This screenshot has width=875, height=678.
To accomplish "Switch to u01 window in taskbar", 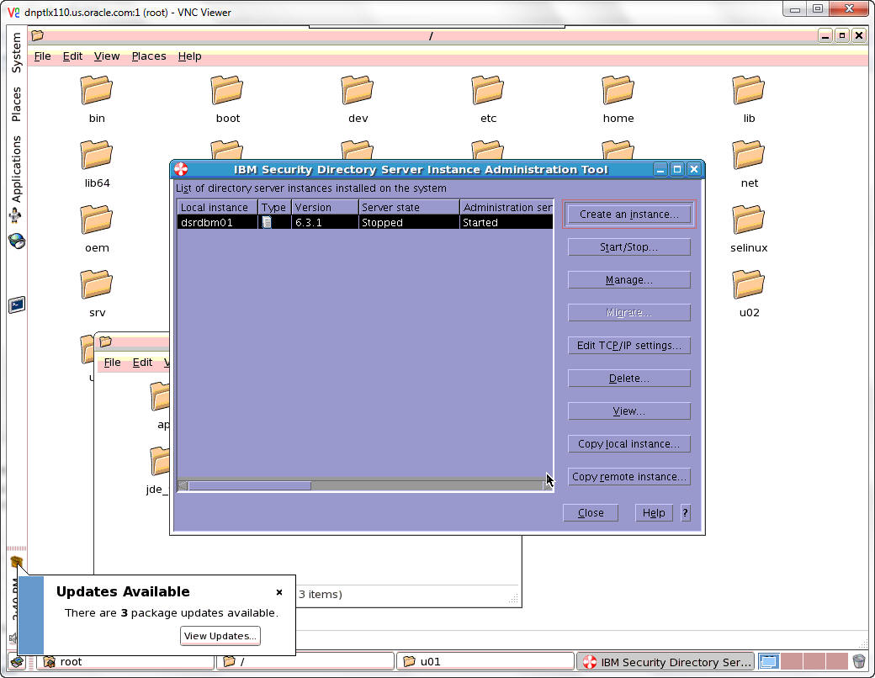I will tap(485, 662).
